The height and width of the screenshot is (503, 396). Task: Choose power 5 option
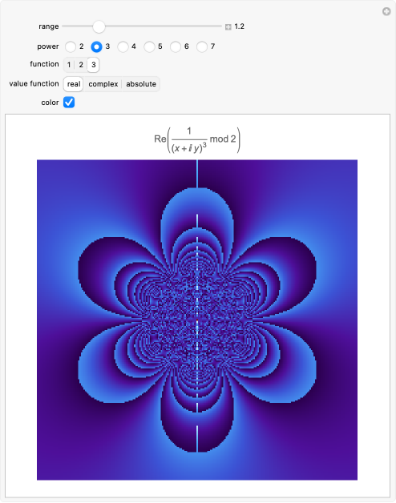[149, 46]
